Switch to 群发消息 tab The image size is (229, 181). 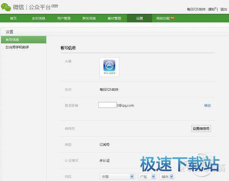(x=89, y=18)
